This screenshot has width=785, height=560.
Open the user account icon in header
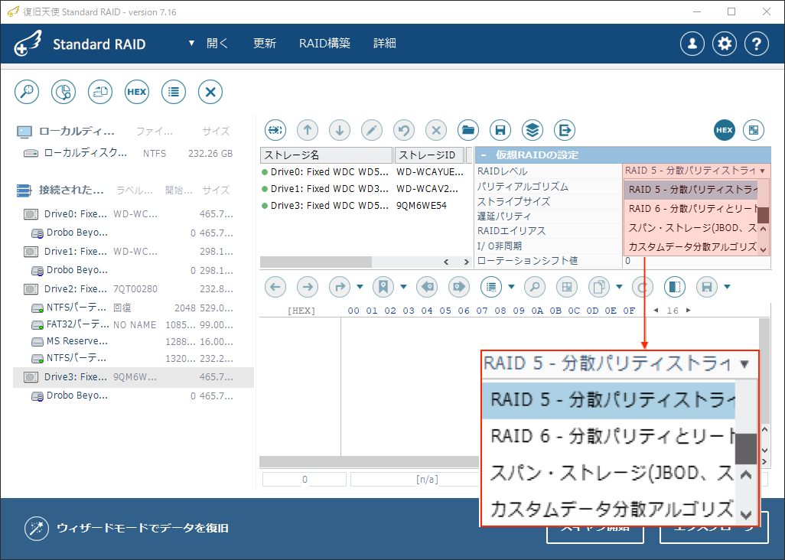(692, 44)
